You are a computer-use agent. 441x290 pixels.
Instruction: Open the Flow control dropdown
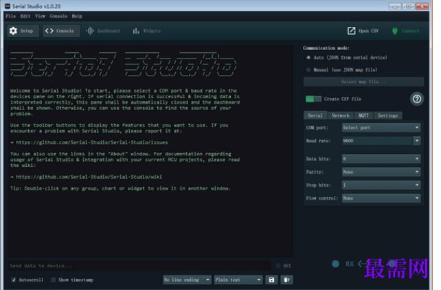click(x=381, y=199)
